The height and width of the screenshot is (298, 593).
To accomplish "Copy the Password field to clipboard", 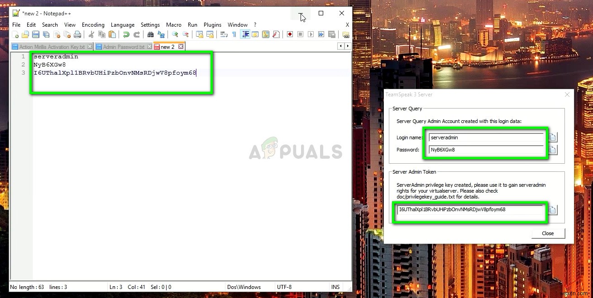I will pos(553,150).
